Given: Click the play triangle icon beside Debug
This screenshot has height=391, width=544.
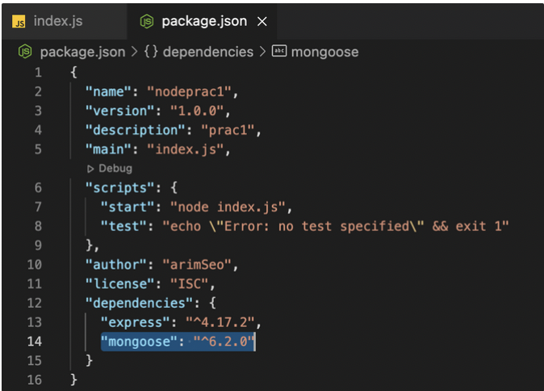Looking at the screenshot, I should 90,169.
